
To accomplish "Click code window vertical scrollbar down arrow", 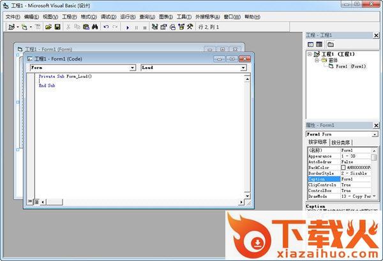I will point(247,196).
